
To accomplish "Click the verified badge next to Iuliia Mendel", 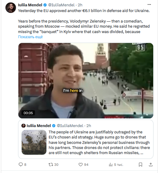I will tap(45, 5).
